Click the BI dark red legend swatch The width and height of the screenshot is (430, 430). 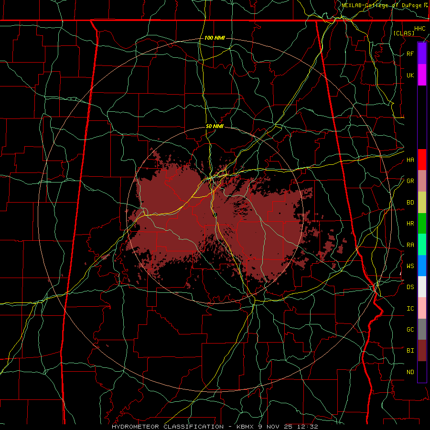click(422, 351)
